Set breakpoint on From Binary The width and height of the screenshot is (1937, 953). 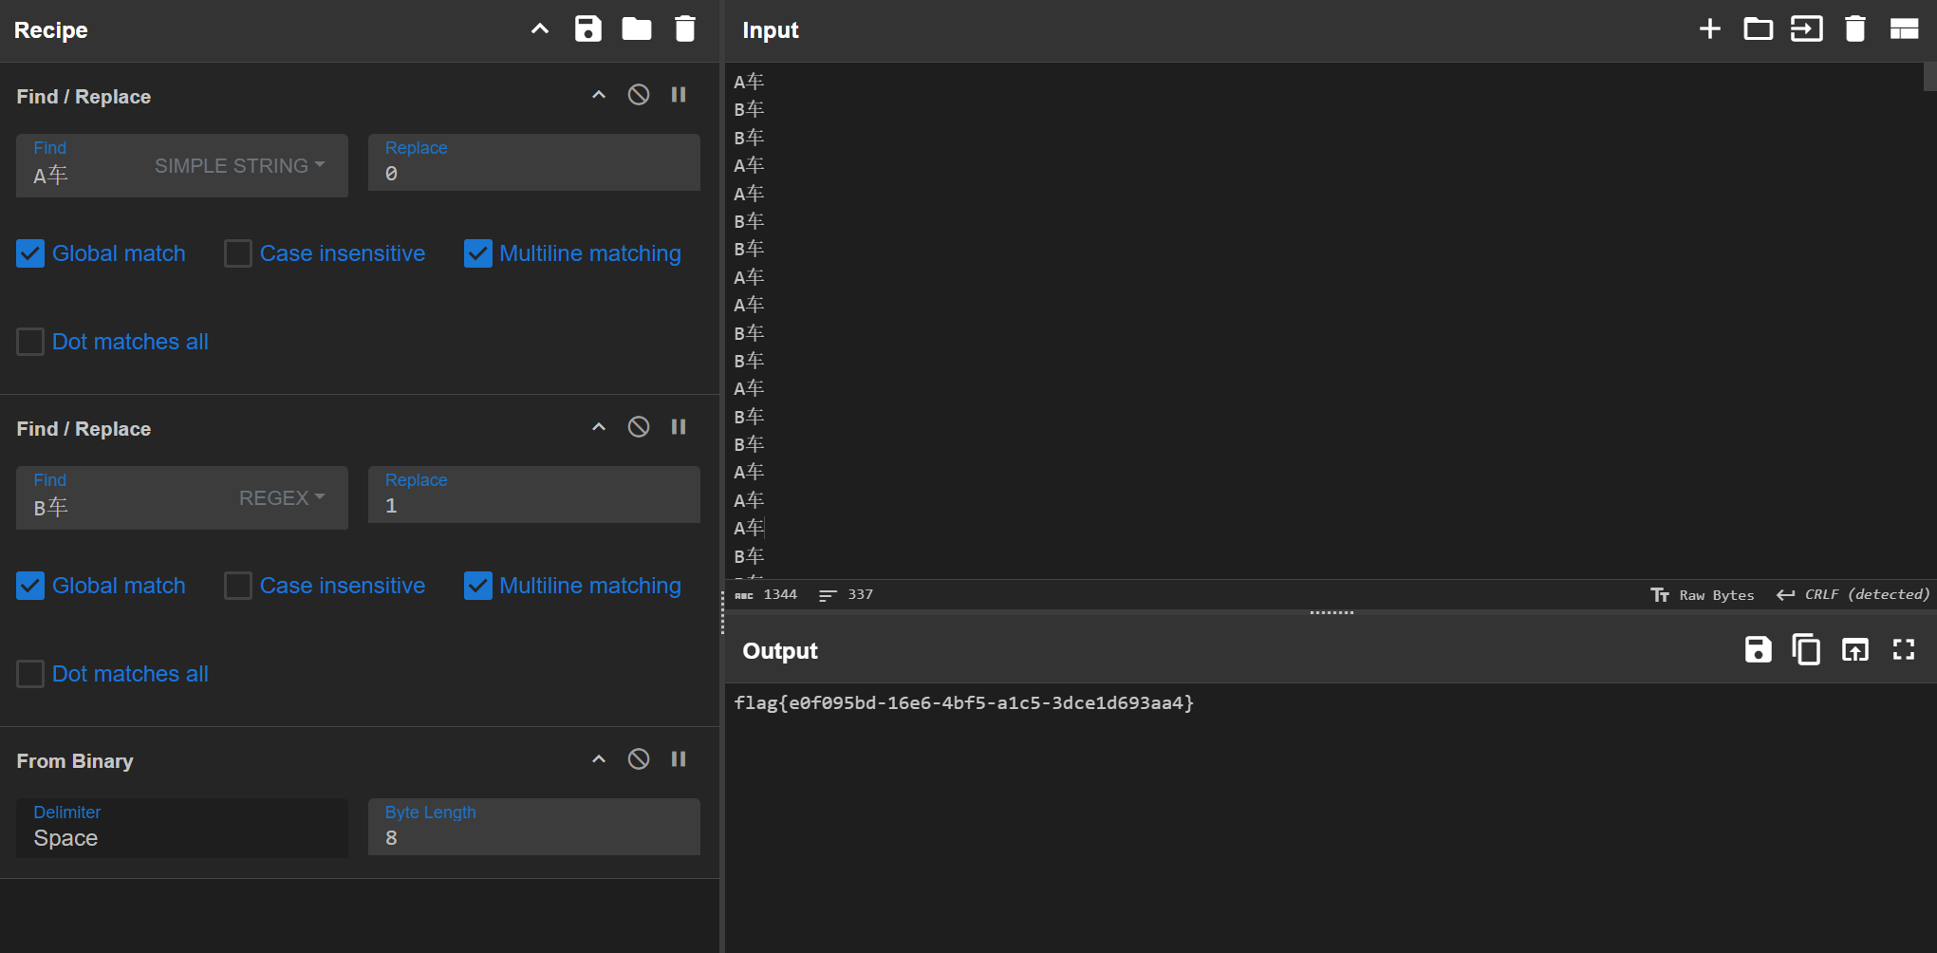(x=679, y=759)
